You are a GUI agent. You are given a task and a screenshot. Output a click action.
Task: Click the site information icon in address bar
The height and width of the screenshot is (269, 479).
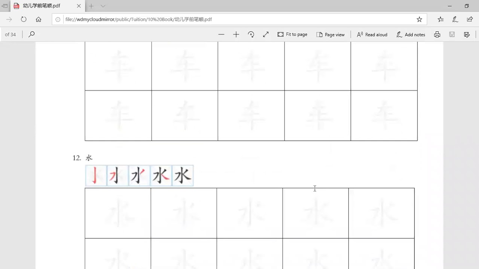point(58,19)
